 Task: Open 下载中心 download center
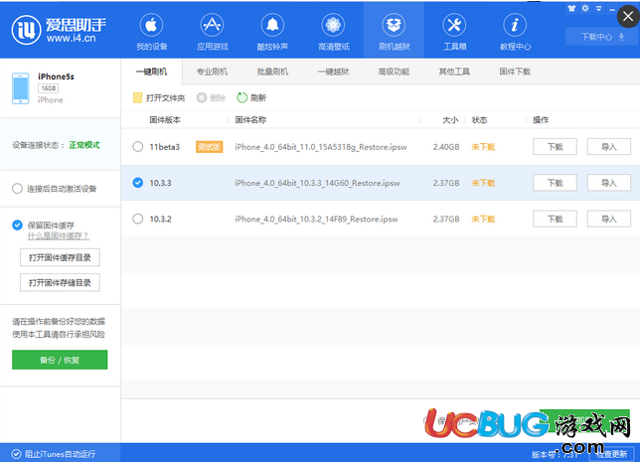tap(602, 37)
